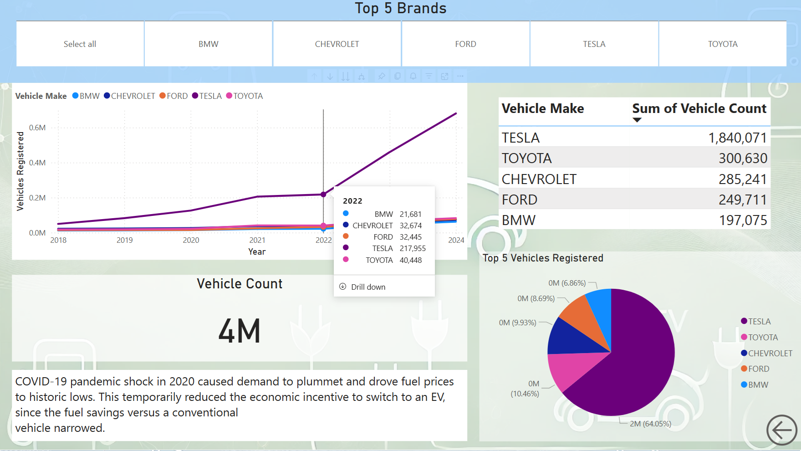Open more options ellipsis on chart

point(460,77)
